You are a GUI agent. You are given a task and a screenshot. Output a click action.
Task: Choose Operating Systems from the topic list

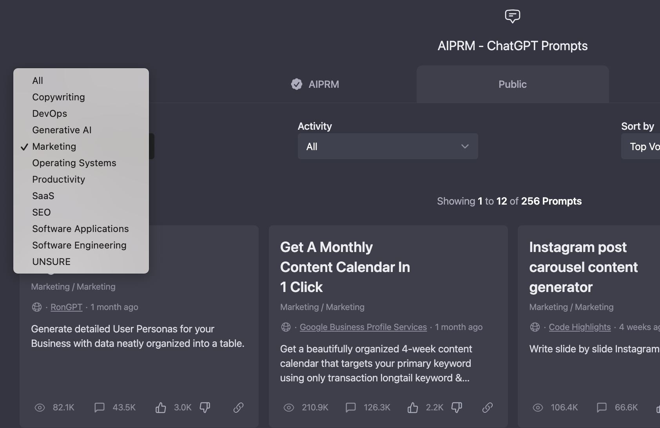81,163
